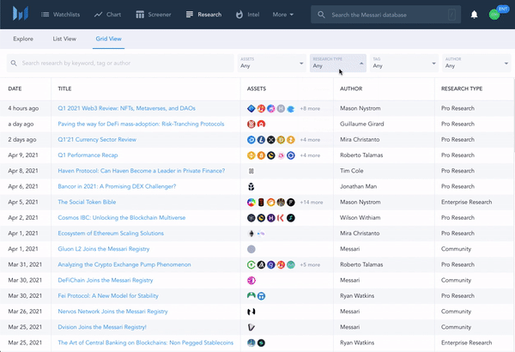
Task: Open Watchlists from top navigation
Action: pyautogui.click(x=60, y=15)
